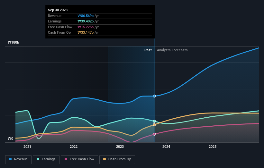Toggle the Free Cash Flow legend button
264x168 pixels.
[x=79, y=159]
